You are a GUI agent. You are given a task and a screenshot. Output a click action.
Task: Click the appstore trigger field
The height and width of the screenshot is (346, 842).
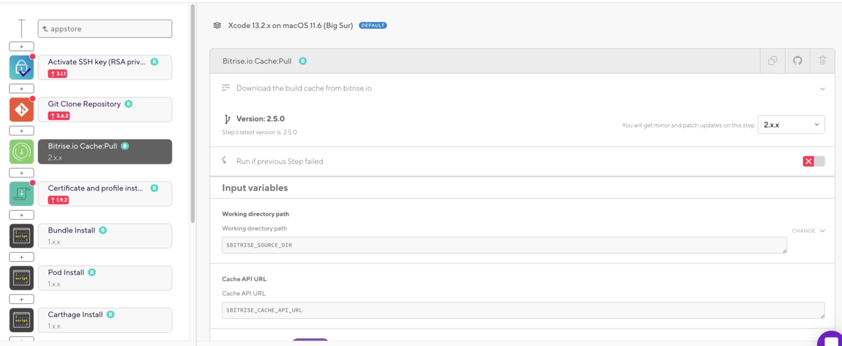[105, 29]
